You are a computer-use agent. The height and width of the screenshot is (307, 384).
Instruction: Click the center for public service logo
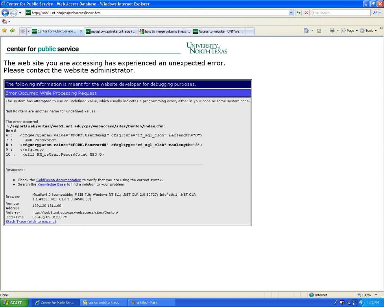click(x=43, y=49)
